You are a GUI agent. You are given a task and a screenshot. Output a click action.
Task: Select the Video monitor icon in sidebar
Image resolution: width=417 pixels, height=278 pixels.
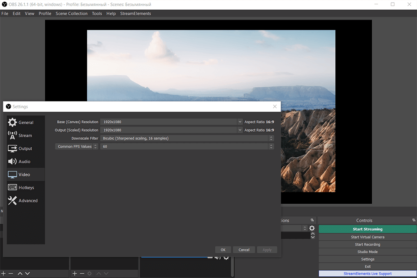point(13,175)
